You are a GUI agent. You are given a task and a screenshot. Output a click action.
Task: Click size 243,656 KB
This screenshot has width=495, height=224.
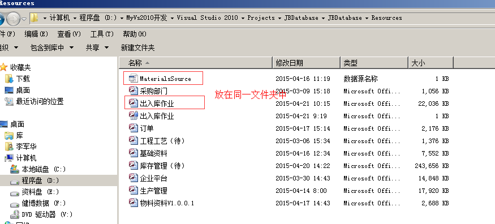pos(432,166)
